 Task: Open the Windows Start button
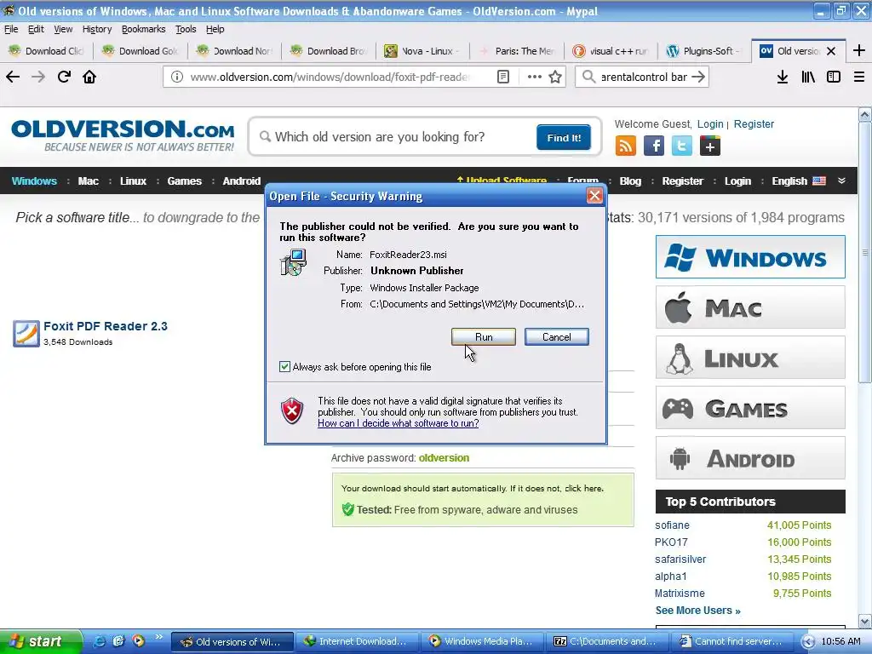[41, 641]
